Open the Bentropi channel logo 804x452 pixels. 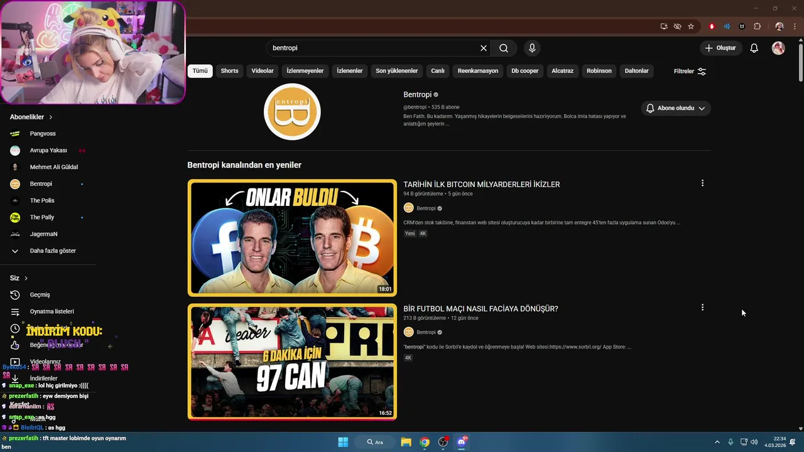pyautogui.click(x=292, y=112)
